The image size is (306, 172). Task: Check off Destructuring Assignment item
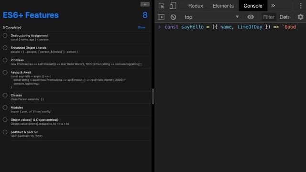[5, 35]
